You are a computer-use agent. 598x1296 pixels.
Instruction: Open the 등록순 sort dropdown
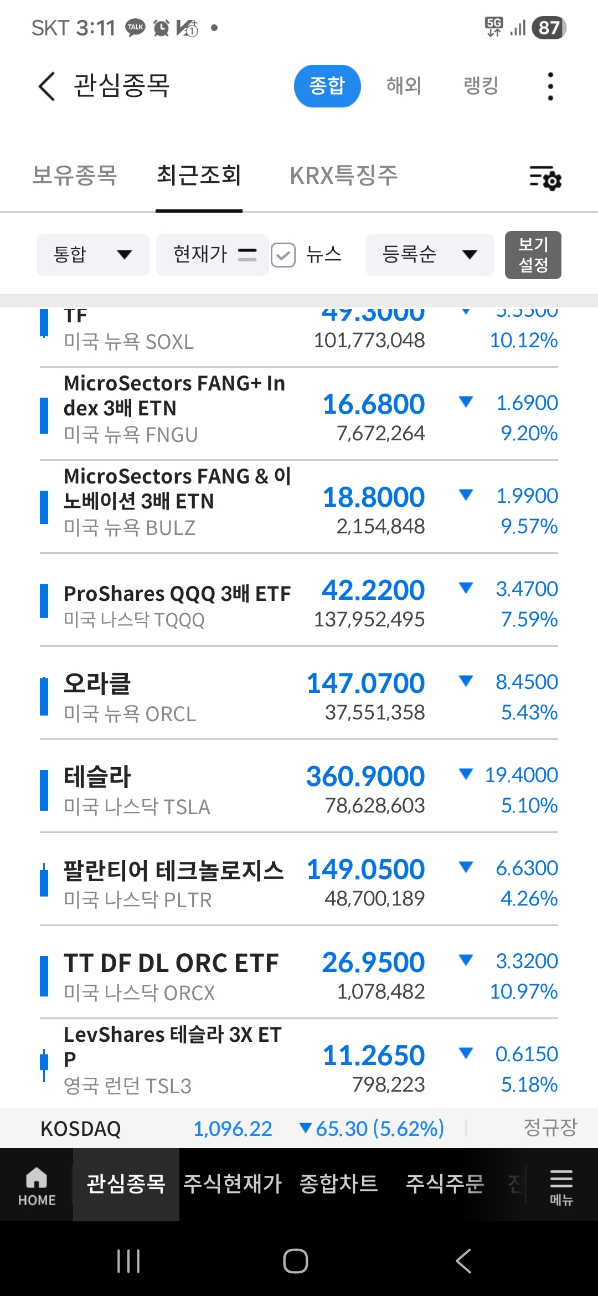[430, 255]
